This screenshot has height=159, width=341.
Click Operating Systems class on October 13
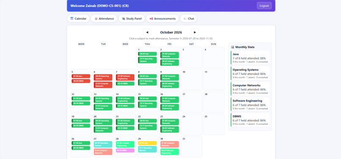(103, 100)
